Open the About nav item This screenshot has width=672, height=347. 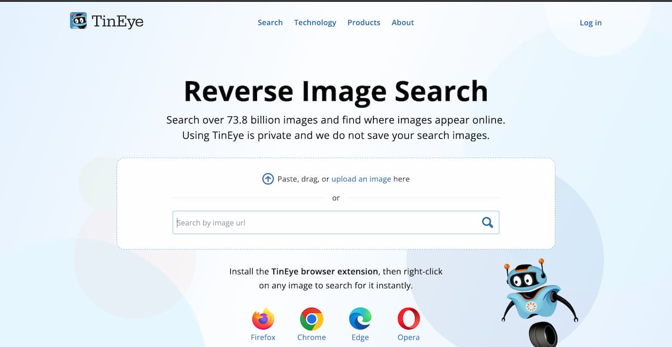pyautogui.click(x=403, y=22)
